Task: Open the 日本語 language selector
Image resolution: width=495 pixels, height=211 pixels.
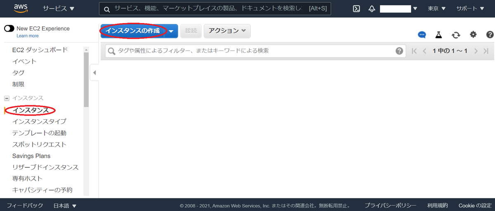Action: tap(65, 205)
